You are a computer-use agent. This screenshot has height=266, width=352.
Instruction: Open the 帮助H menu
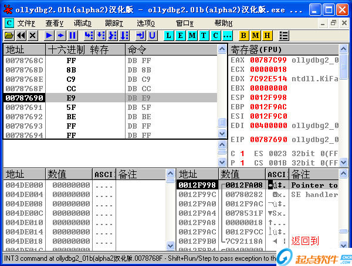(x=224, y=23)
